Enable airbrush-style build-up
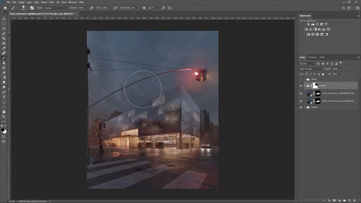The height and width of the screenshot is (203, 361). click(116, 8)
